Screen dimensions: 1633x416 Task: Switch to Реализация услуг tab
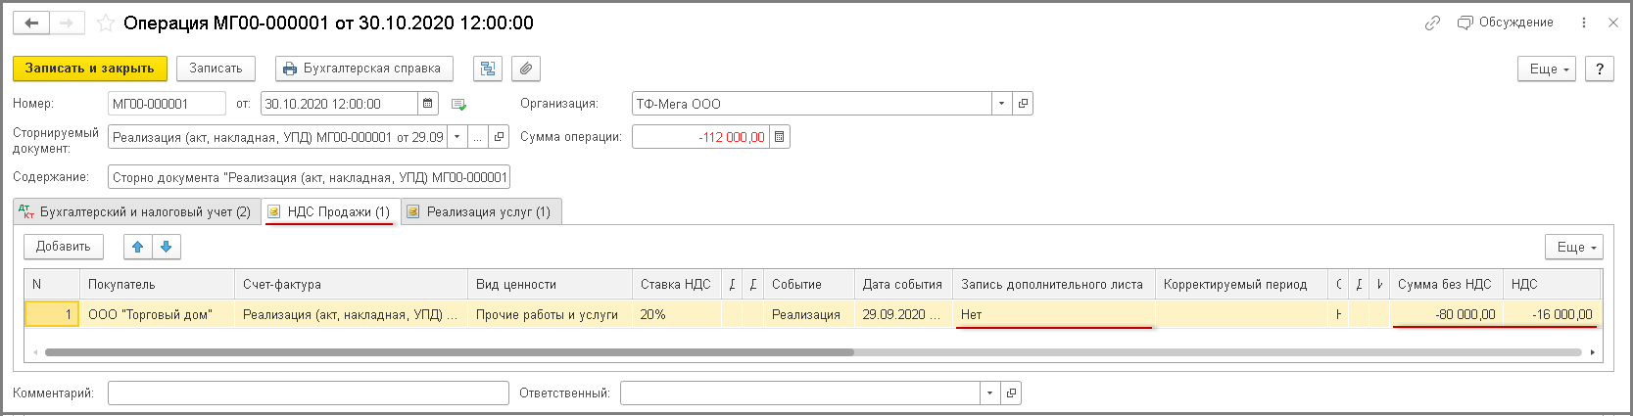(480, 211)
